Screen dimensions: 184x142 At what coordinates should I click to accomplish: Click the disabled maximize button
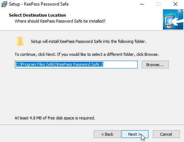pos(158,4)
